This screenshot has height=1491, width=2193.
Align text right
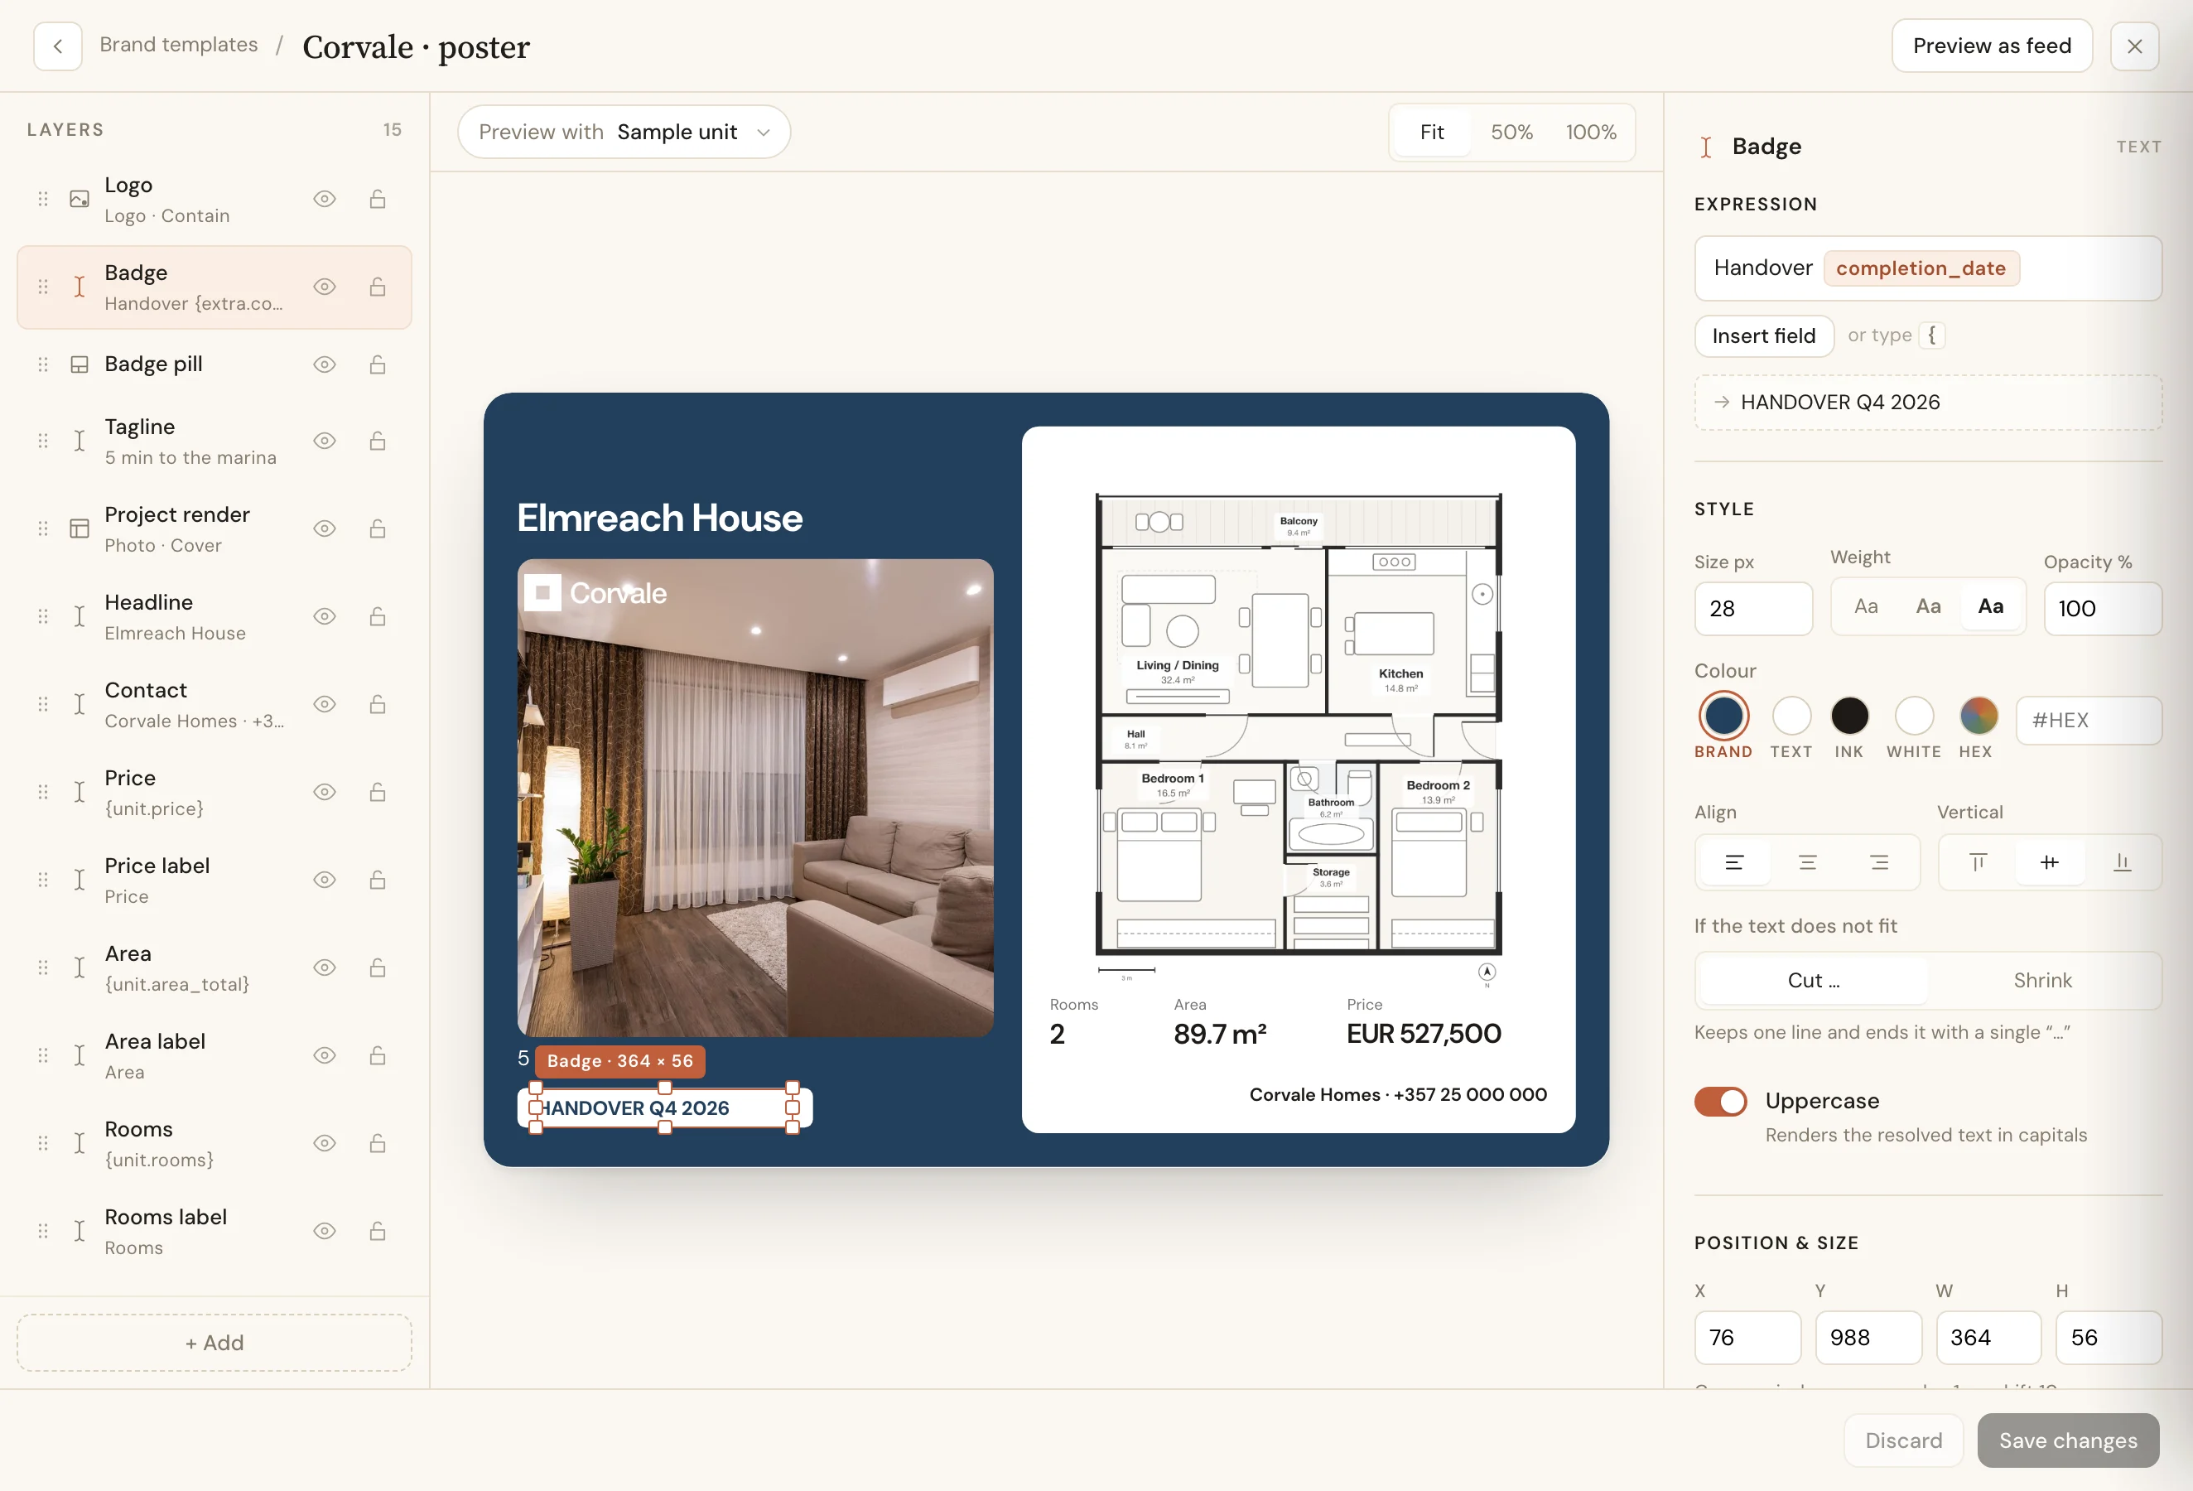[1880, 861]
